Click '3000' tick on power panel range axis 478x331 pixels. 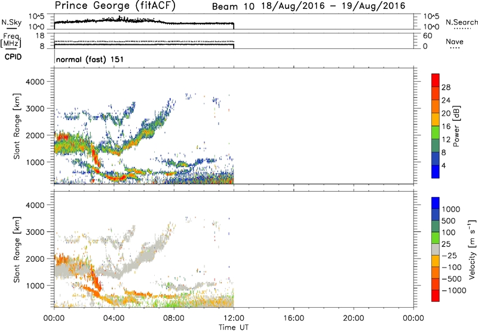point(35,109)
